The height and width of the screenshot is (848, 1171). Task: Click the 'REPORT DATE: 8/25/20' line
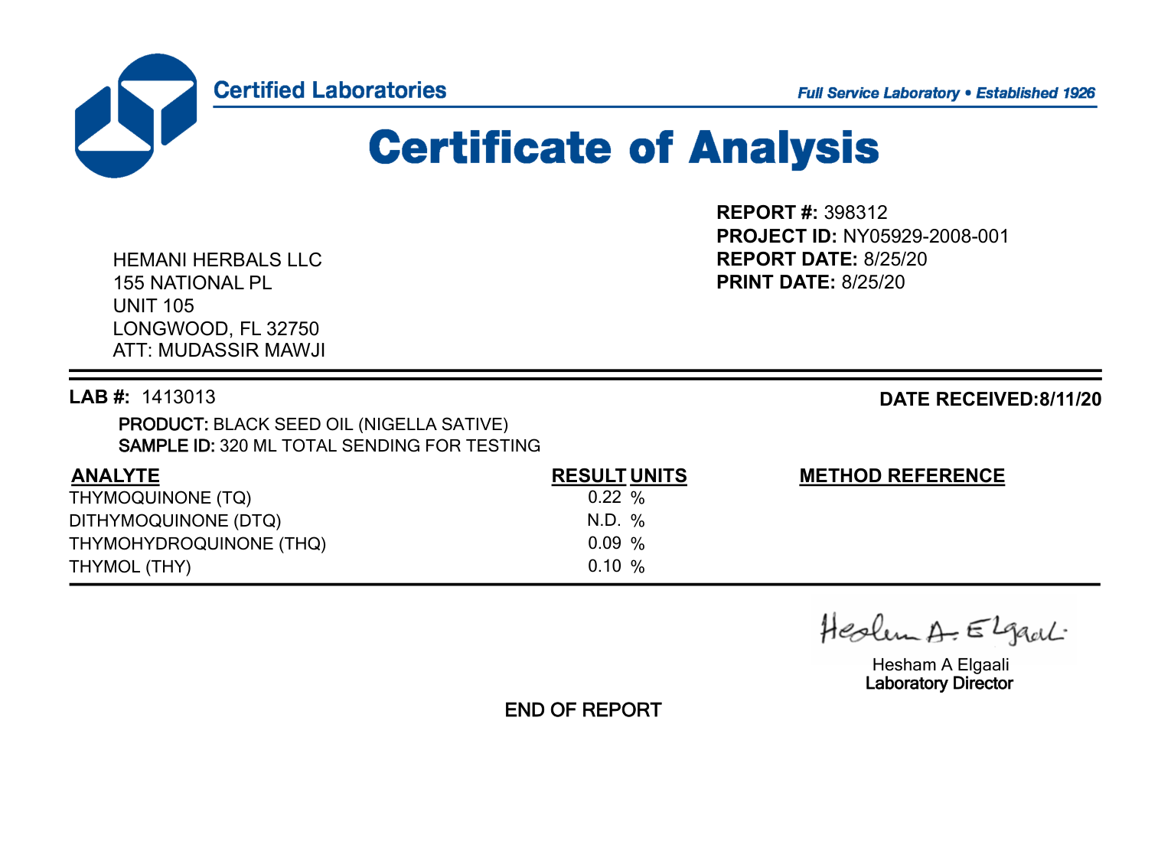click(822, 259)
